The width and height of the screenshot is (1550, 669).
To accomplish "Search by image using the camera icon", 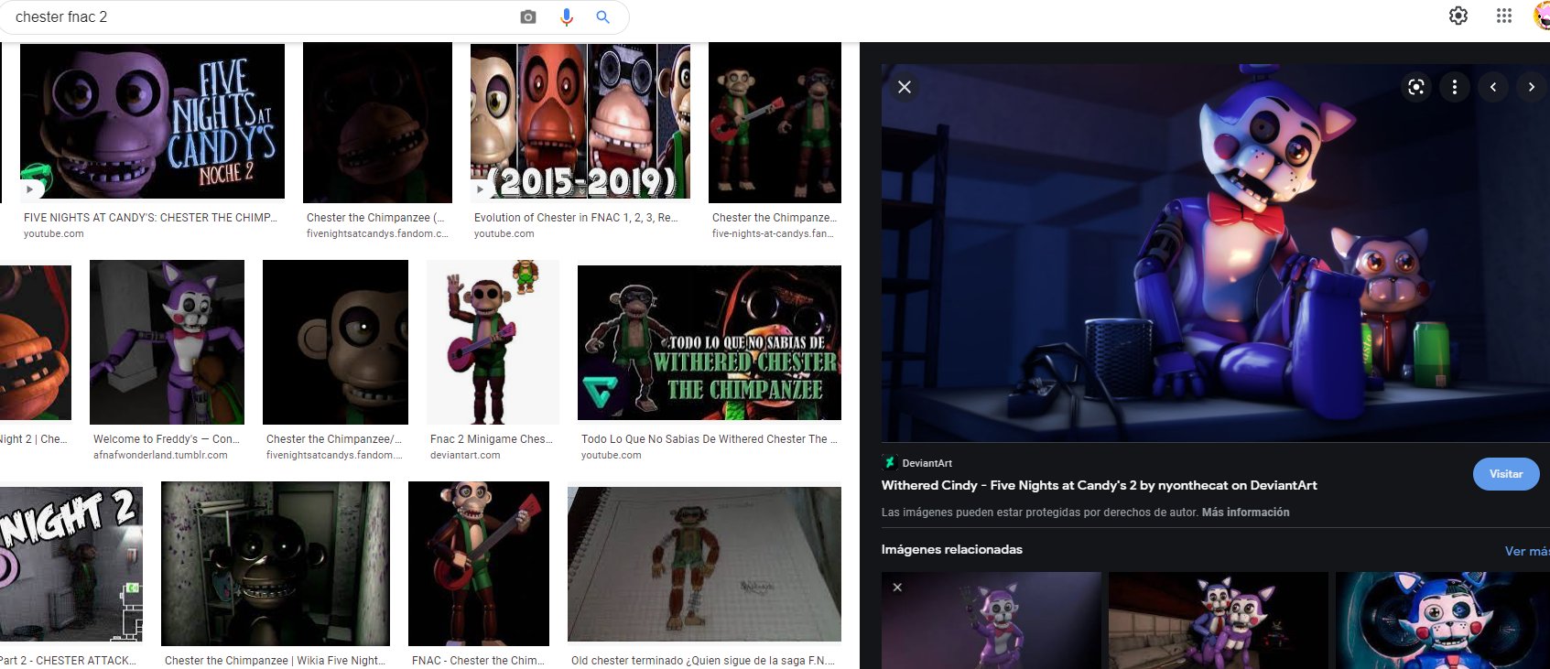I will click(x=528, y=16).
